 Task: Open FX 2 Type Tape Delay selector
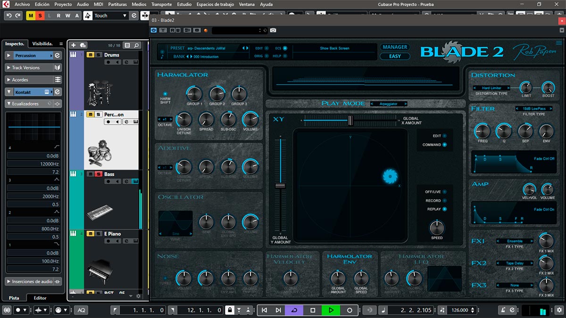[x=515, y=263]
